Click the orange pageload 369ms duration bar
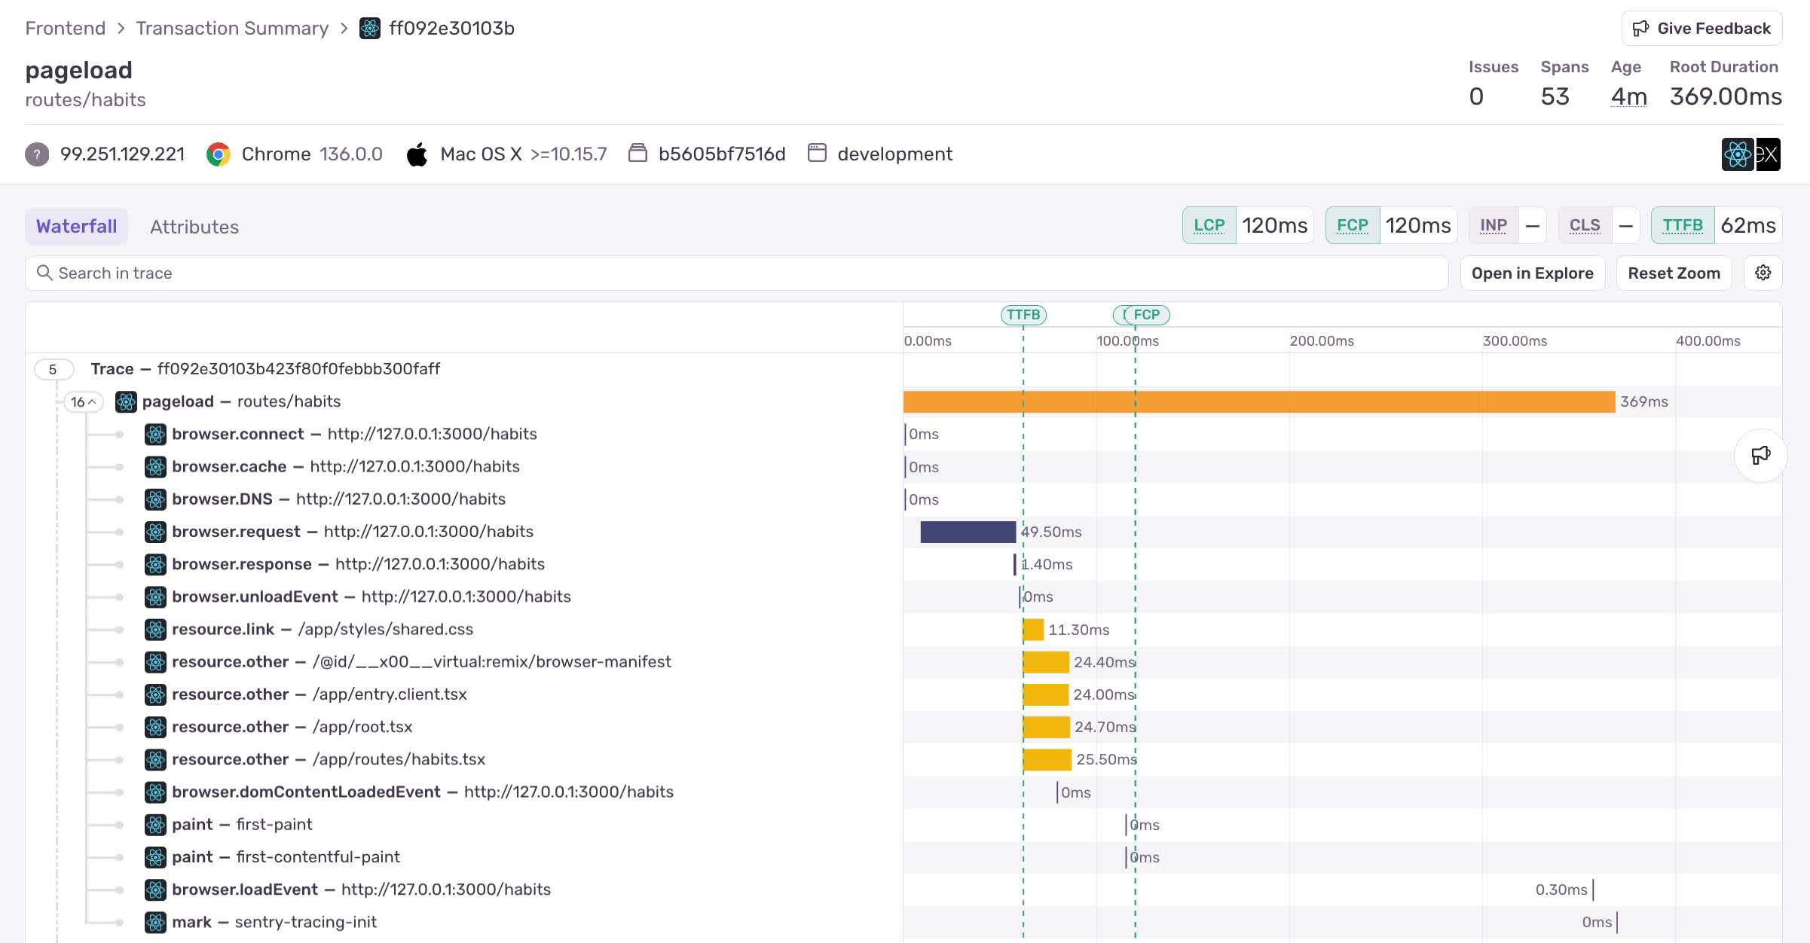 (1258, 402)
